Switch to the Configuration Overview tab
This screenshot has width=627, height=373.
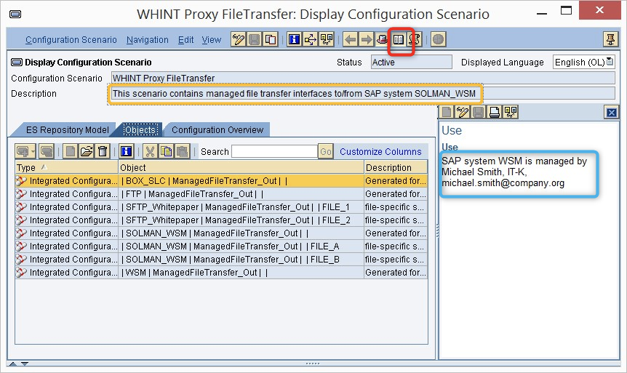[217, 130]
